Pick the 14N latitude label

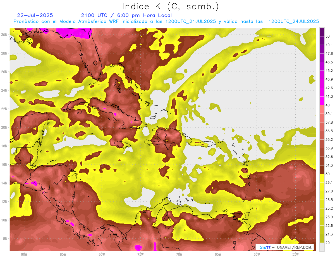(4, 183)
